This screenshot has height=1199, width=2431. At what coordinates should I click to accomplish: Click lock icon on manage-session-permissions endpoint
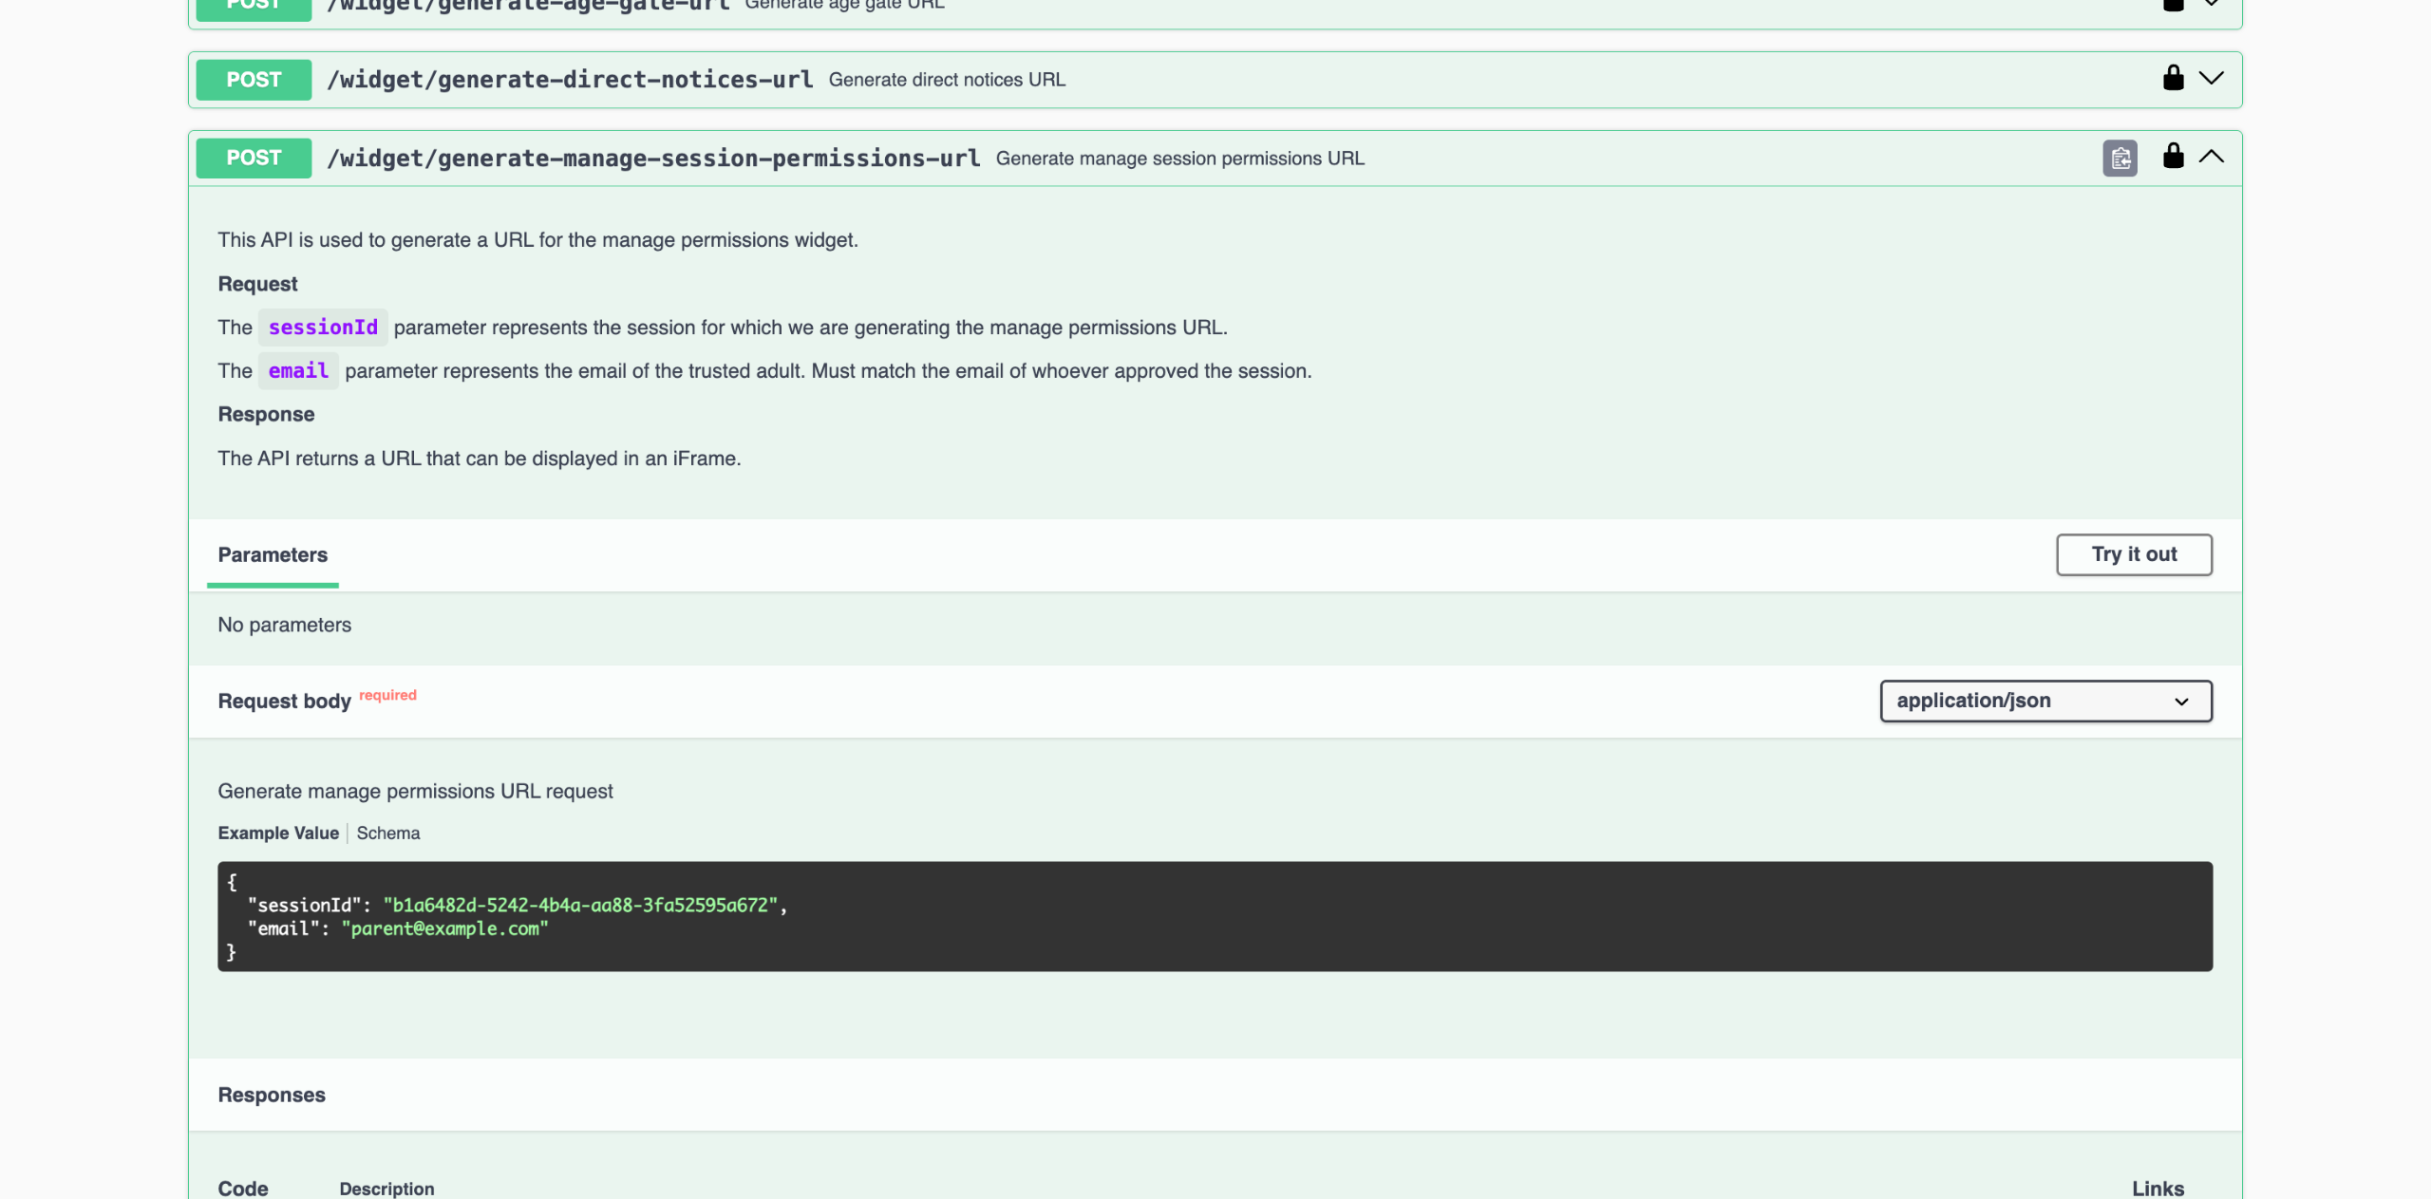(2173, 157)
